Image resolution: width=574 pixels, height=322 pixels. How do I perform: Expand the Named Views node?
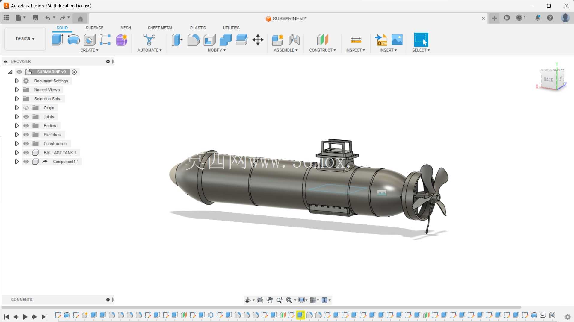(x=17, y=90)
